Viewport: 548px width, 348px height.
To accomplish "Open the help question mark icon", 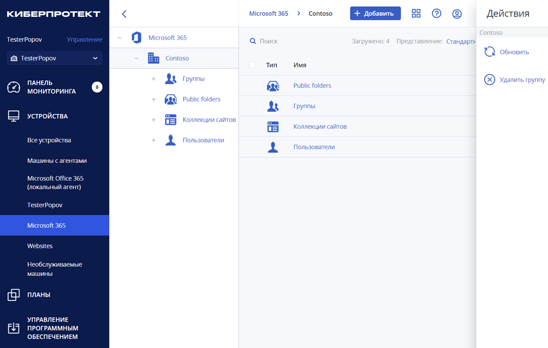I will click(x=436, y=14).
